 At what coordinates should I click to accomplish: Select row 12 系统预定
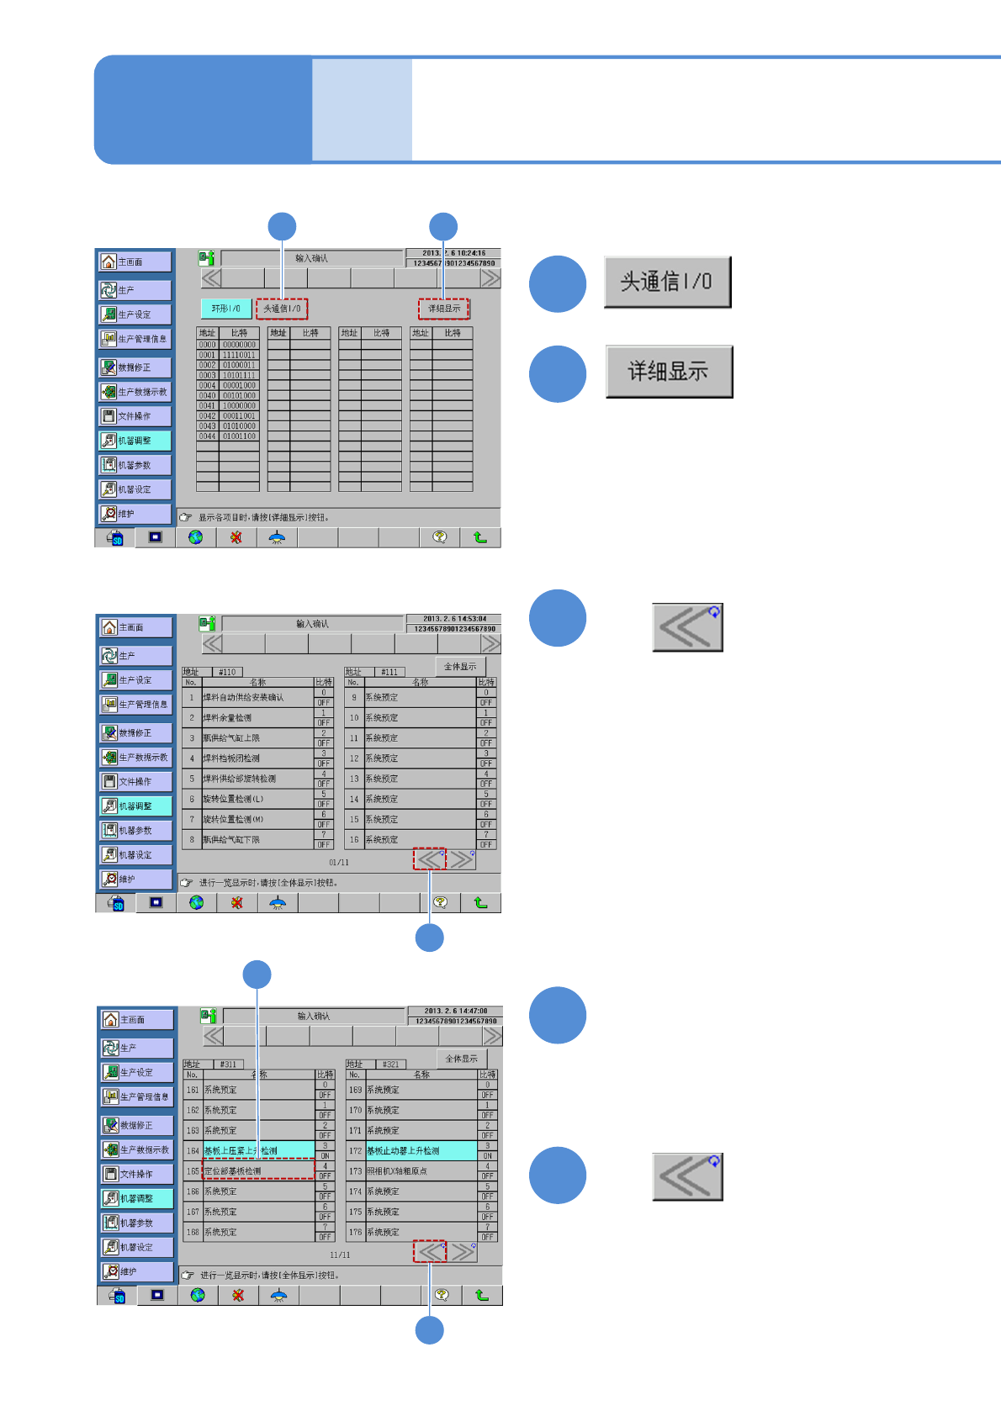tap(420, 758)
